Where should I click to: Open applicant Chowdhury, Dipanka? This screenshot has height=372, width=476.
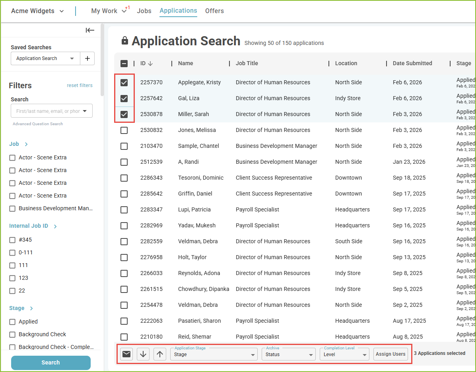(203, 289)
